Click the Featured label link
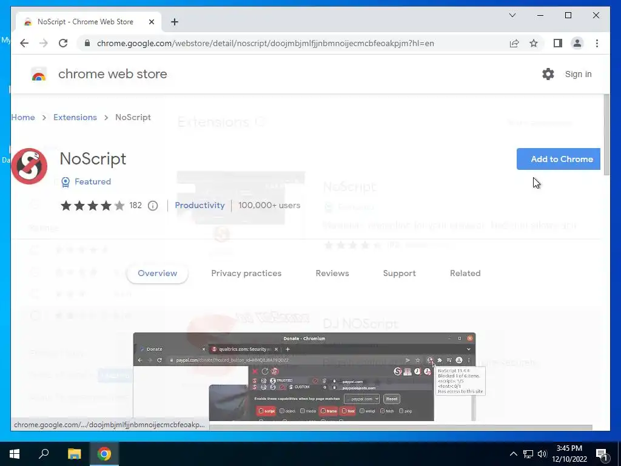The image size is (621, 466). pos(93,181)
